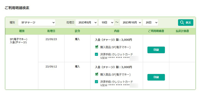Click the 種別 column header
The height and width of the screenshot is (95, 201).
22,31
